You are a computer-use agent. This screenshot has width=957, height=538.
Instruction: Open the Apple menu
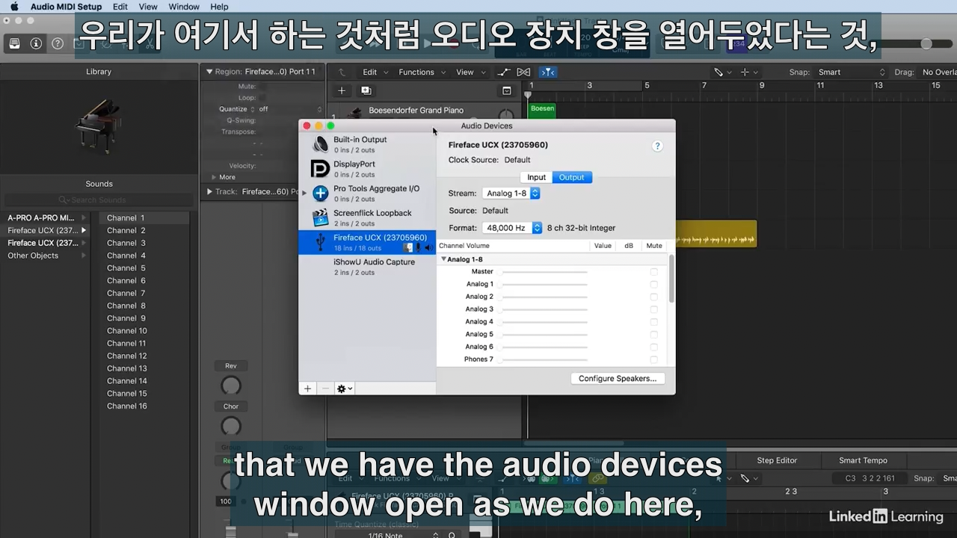click(14, 7)
